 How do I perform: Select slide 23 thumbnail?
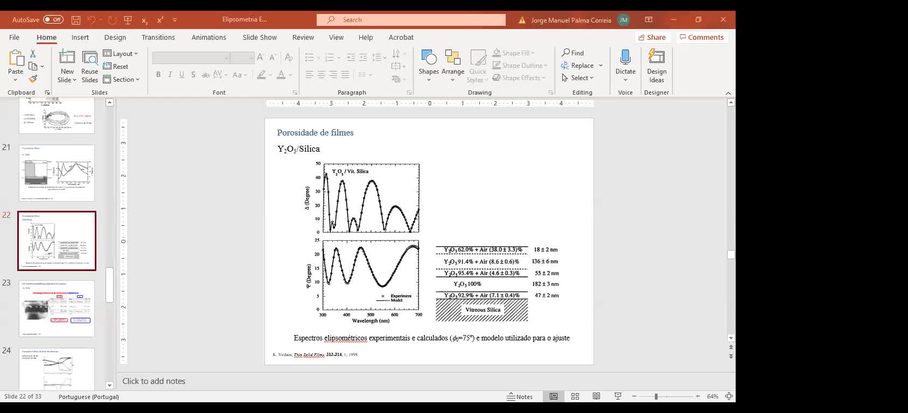(x=57, y=308)
